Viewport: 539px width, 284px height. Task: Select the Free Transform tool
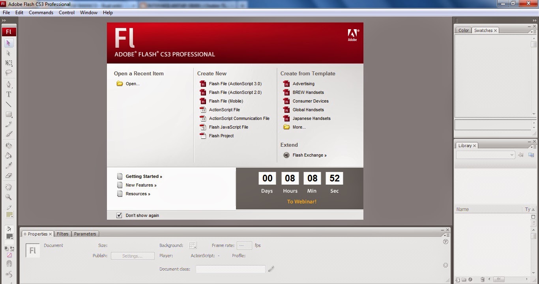pos(9,63)
